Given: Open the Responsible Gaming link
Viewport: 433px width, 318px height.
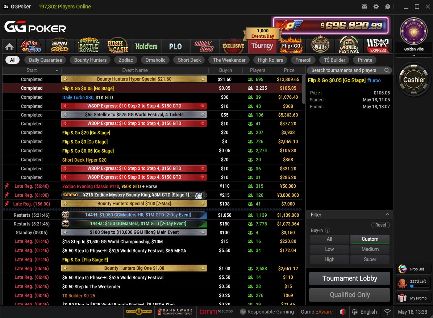Looking at the screenshot, I should pos(267,312).
